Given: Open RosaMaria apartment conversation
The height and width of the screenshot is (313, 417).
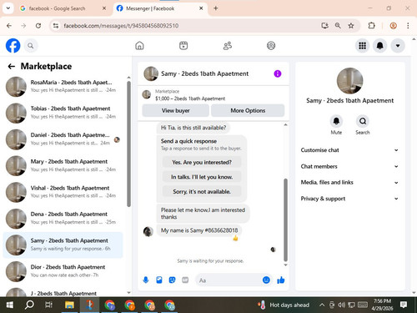Looking at the screenshot, I should point(63,86).
